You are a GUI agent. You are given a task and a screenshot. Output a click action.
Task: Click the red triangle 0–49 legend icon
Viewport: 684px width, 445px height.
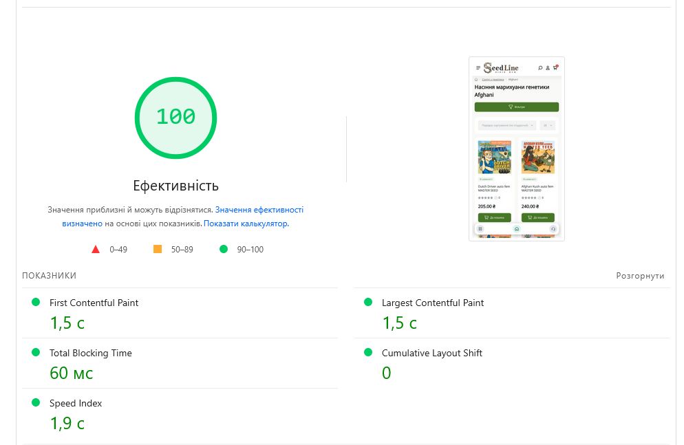96,250
